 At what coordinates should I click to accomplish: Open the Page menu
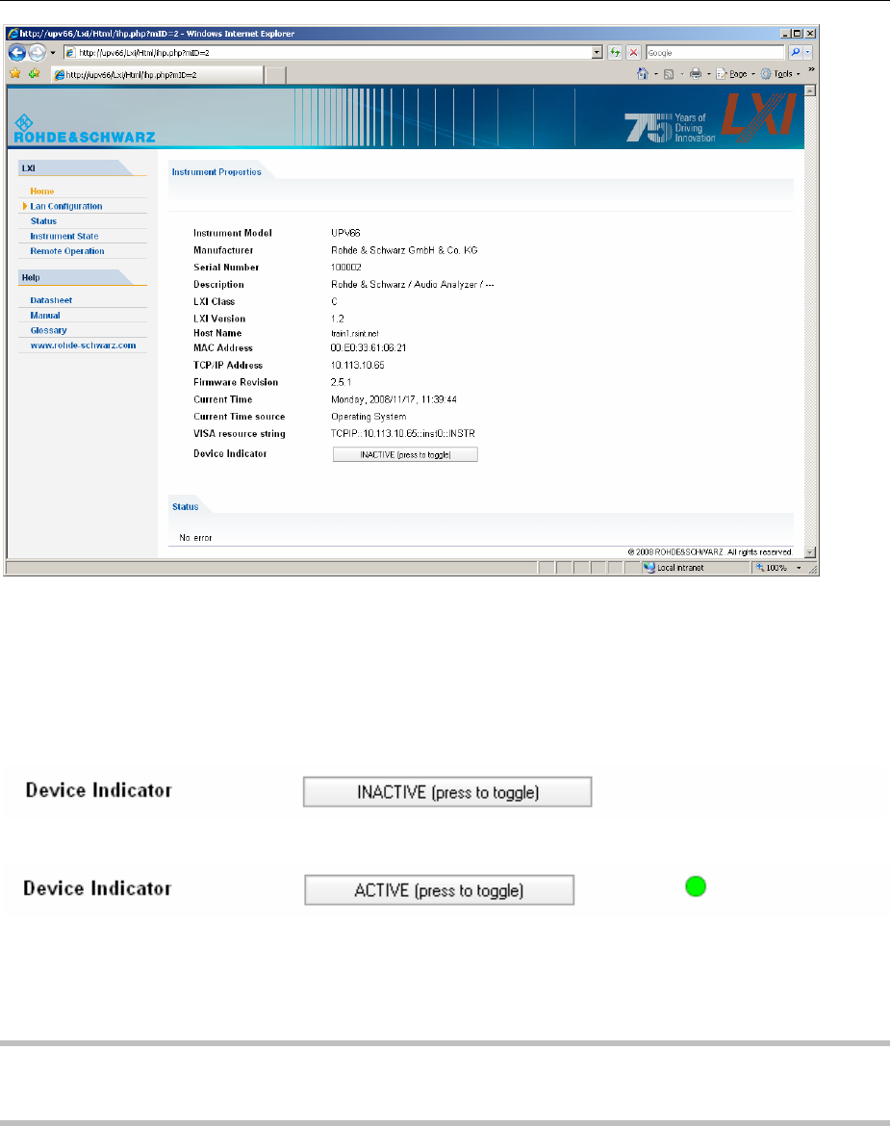point(736,74)
